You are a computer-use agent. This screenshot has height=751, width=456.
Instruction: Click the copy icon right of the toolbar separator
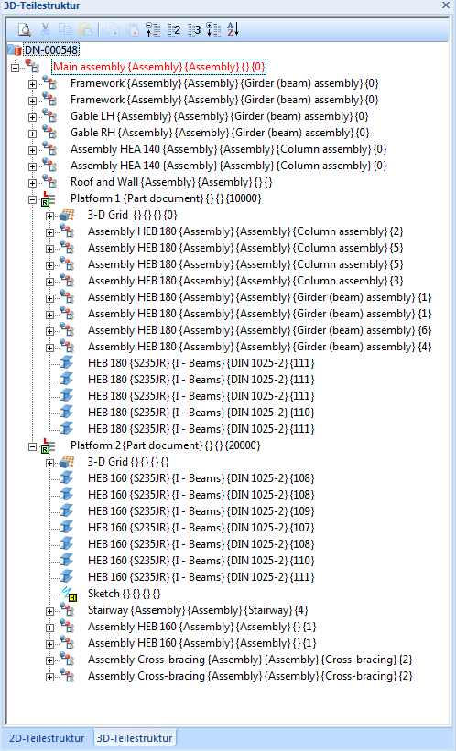(114, 29)
